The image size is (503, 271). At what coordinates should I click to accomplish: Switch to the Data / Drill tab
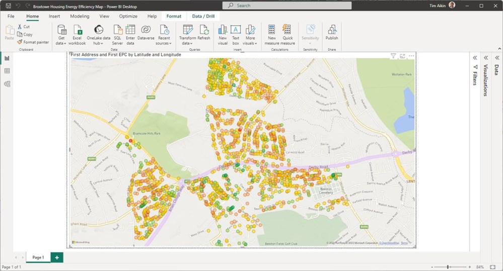point(203,16)
